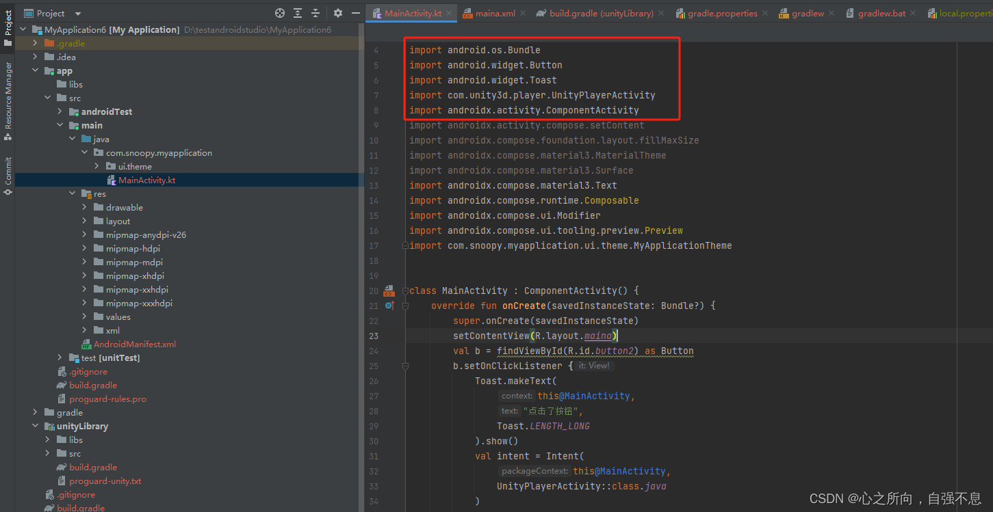Expand the ui.theme package
The width and height of the screenshot is (993, 512).
coord(97,166)
